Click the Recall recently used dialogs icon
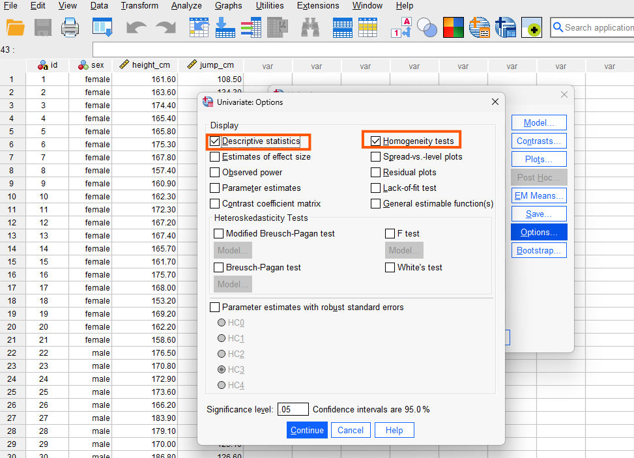The height and width of the screenshot is (458, 634). (102, 27)
